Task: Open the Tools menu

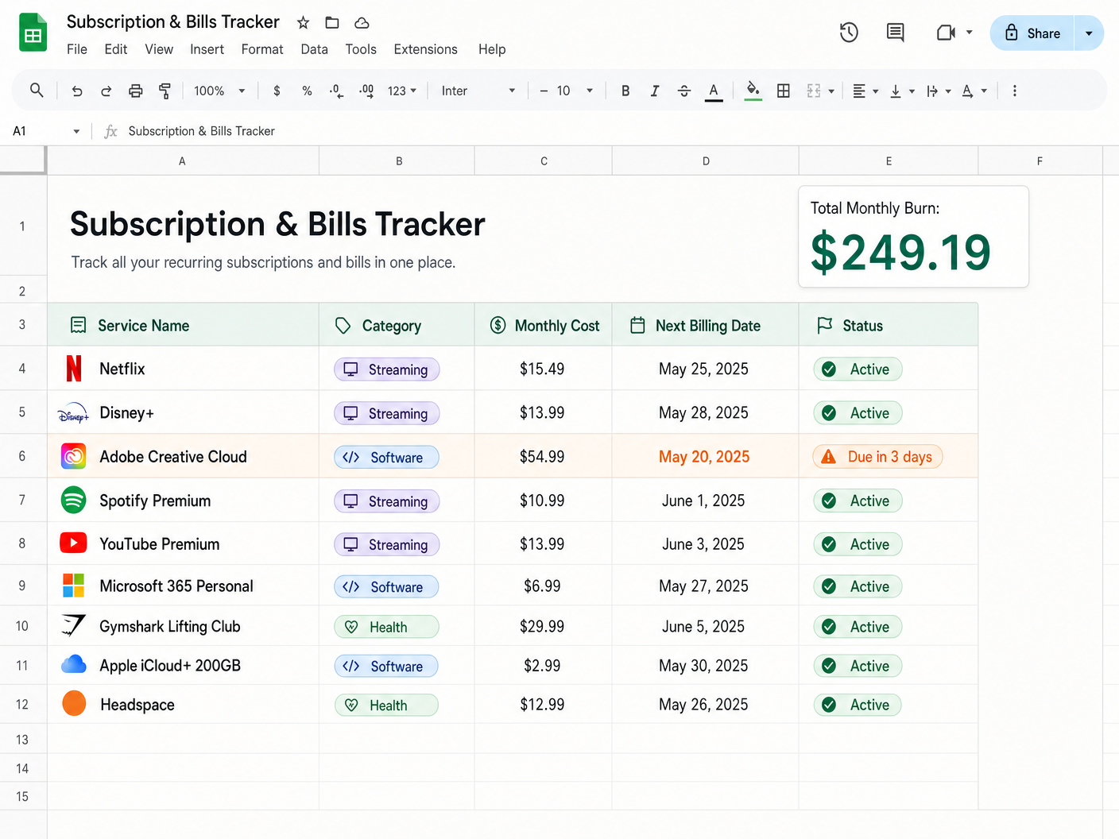Action: tap(361, 49)
